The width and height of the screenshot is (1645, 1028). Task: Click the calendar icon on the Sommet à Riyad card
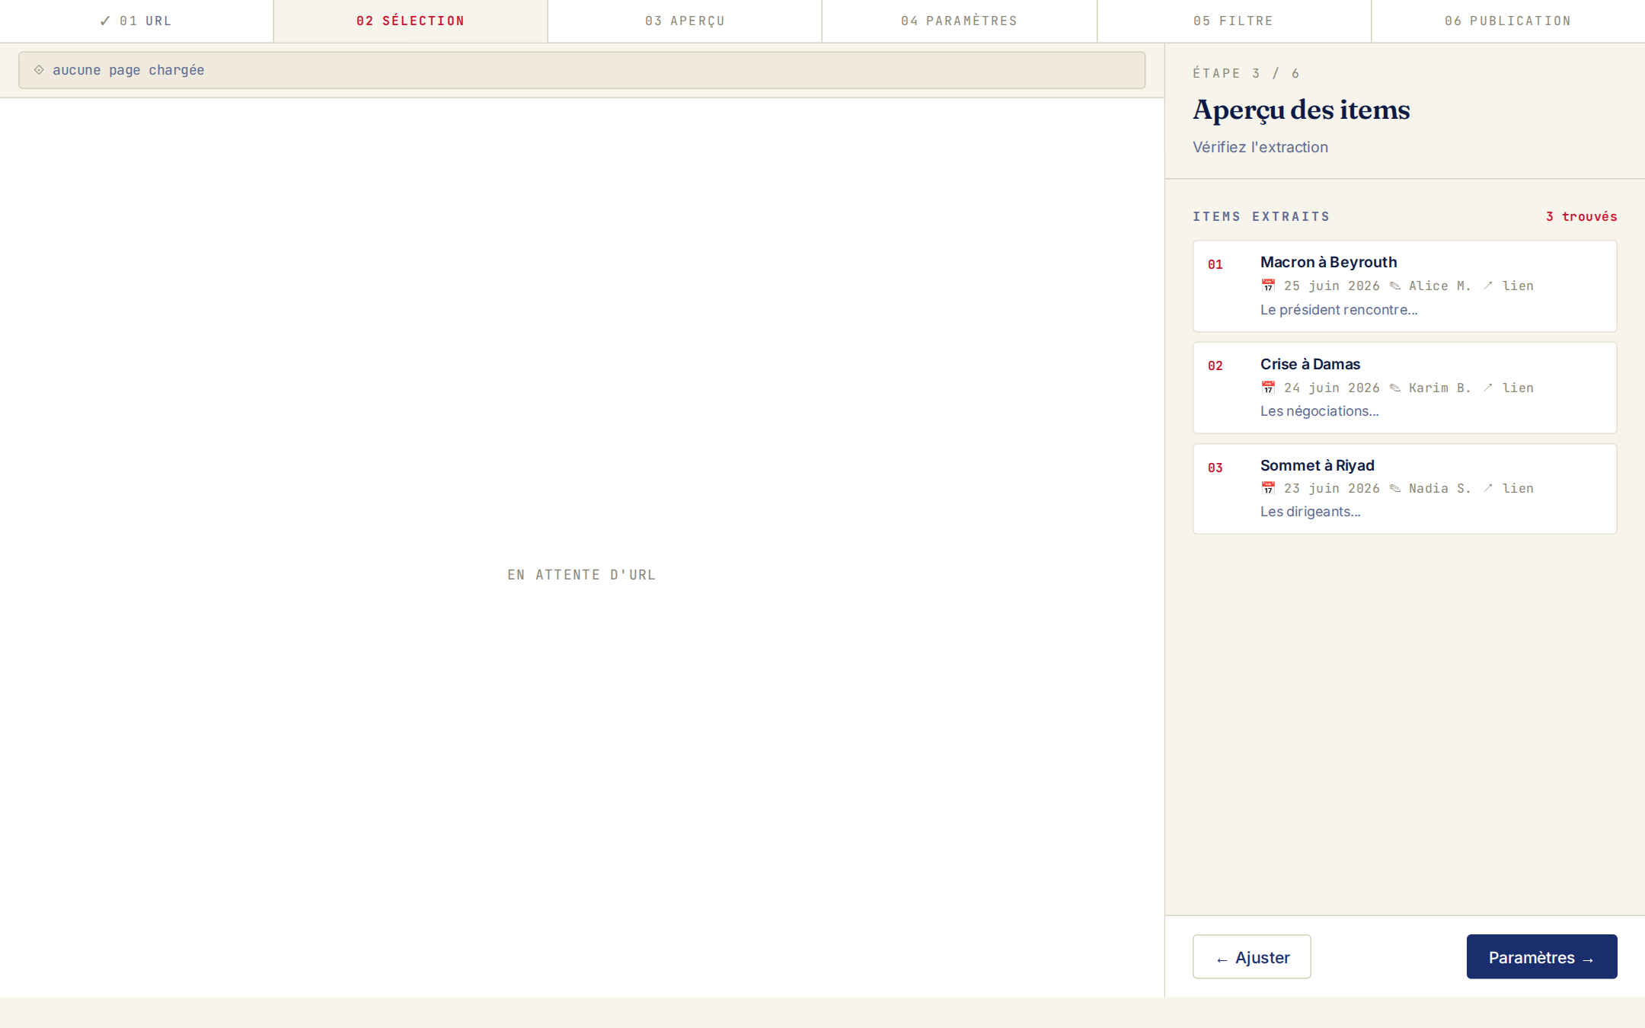coord(1268,488)
